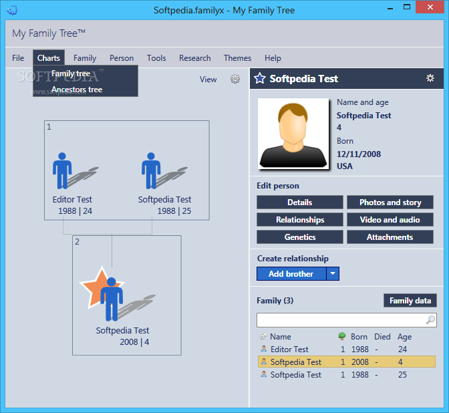This screenshot has height=413, width=449.
Task: Open the Themes menu
Action: (x=237, y=58)
